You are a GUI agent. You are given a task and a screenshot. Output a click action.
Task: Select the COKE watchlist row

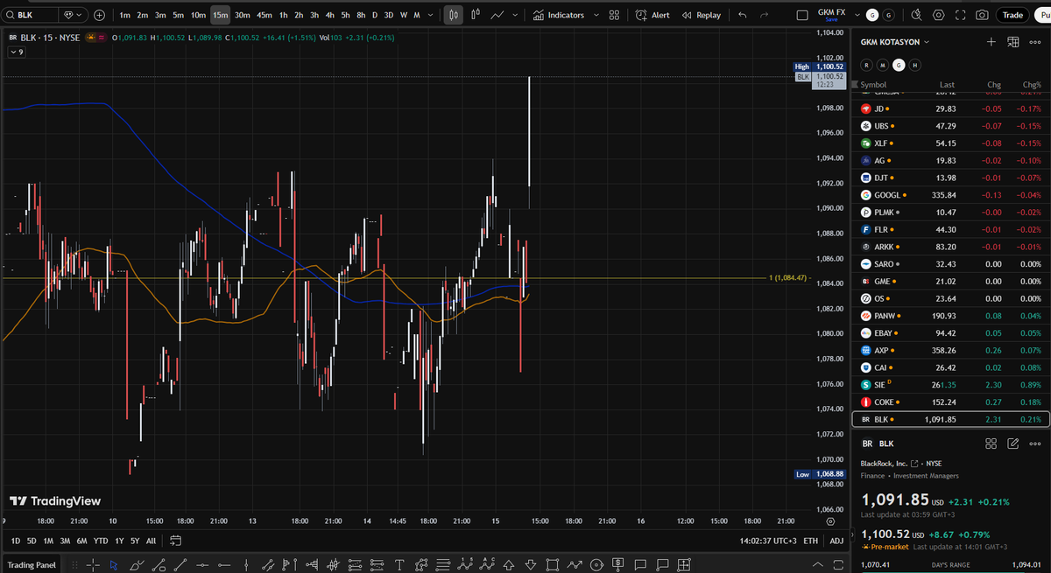click(x=951, y=402)
